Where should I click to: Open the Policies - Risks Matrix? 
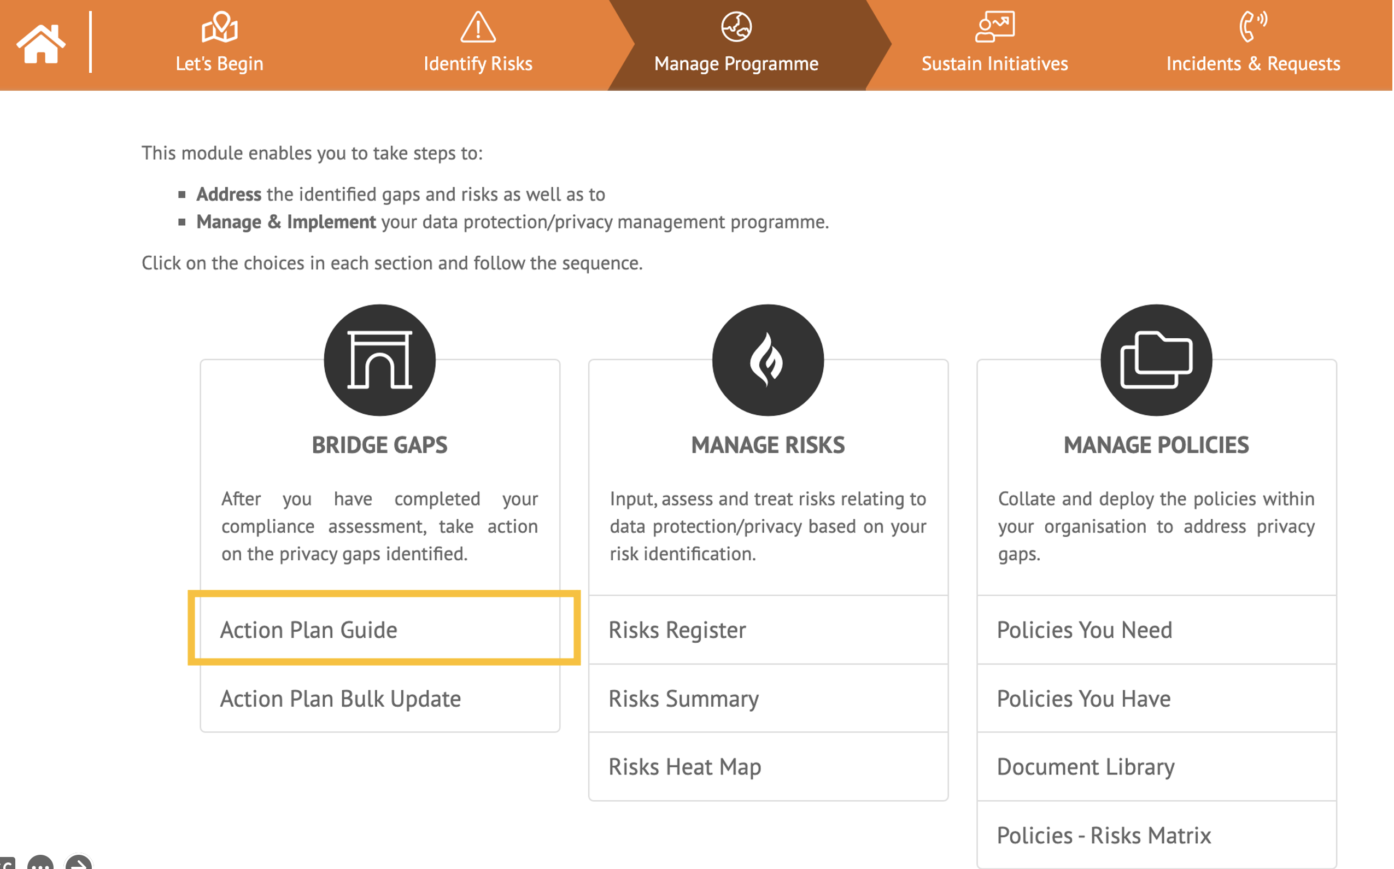click(x=1104, y=836)
